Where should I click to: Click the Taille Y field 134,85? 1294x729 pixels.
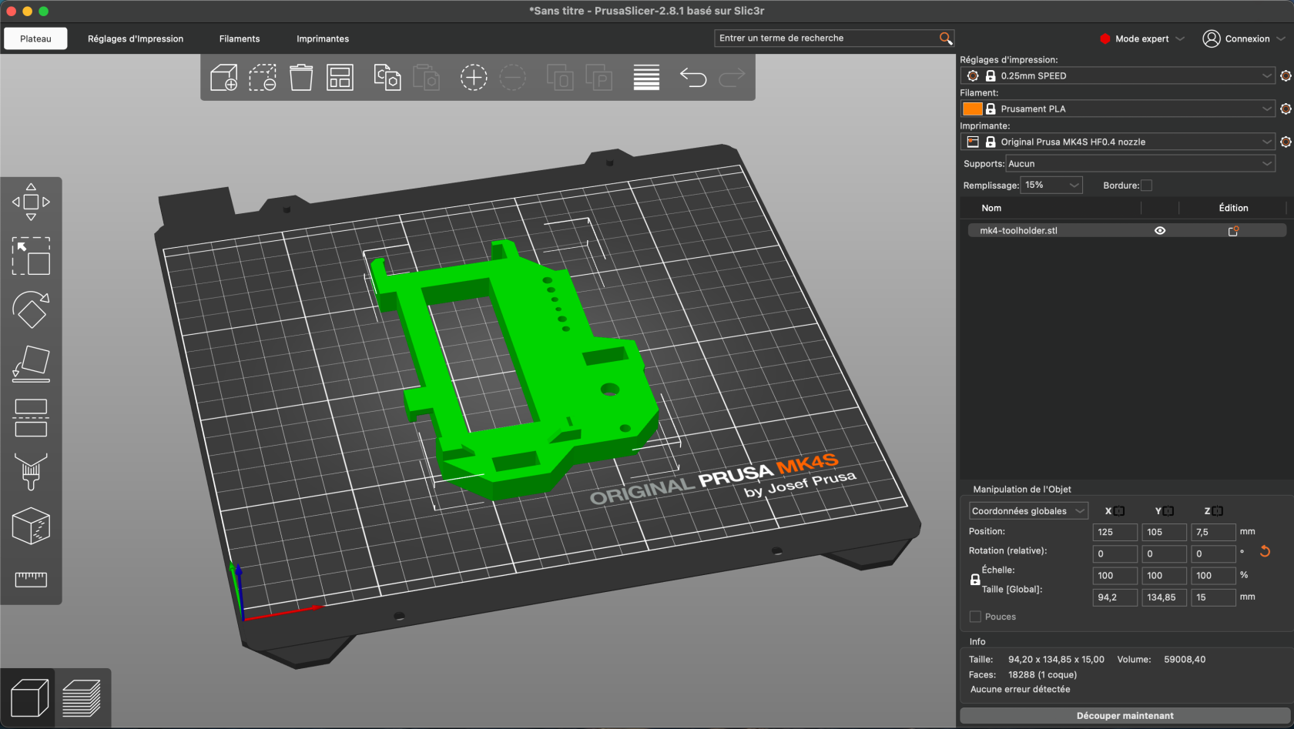point(1164,597)
